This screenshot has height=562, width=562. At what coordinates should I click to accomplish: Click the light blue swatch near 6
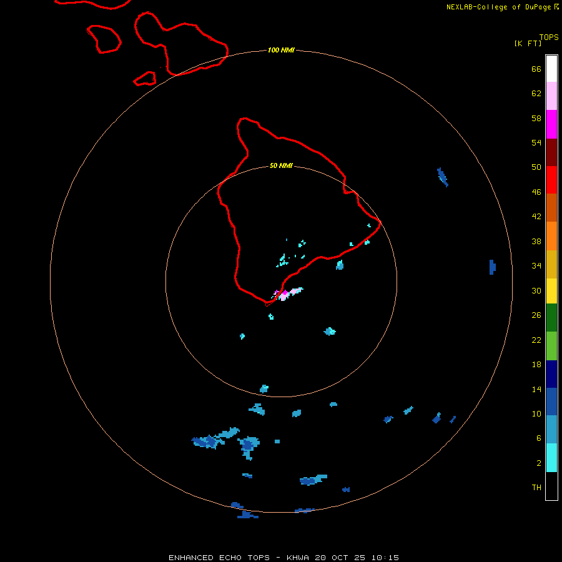click(x=551, y=430)
